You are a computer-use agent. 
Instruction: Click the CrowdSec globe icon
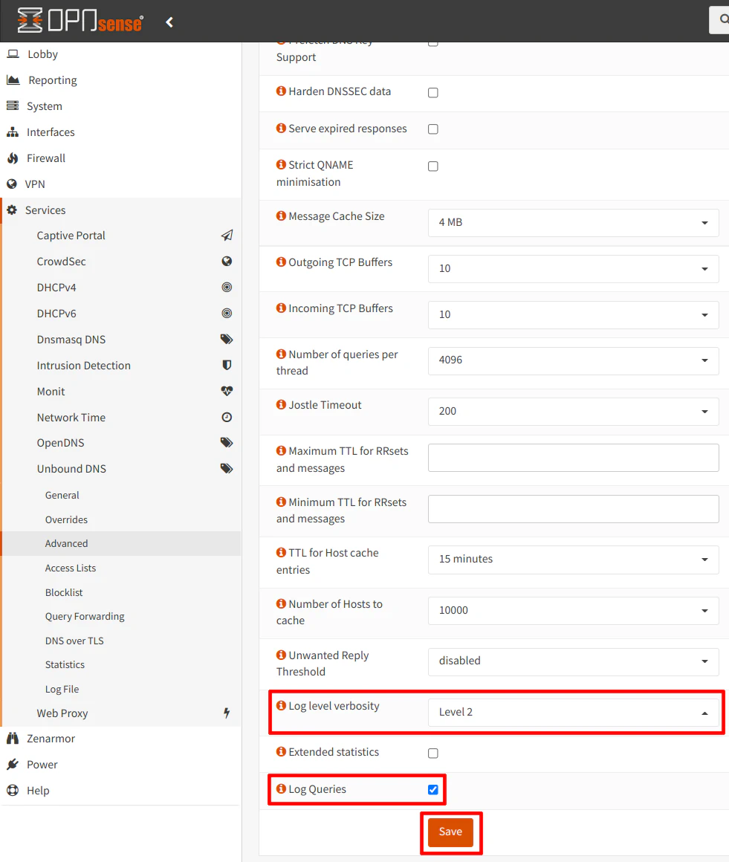click(x=227, y=262)
